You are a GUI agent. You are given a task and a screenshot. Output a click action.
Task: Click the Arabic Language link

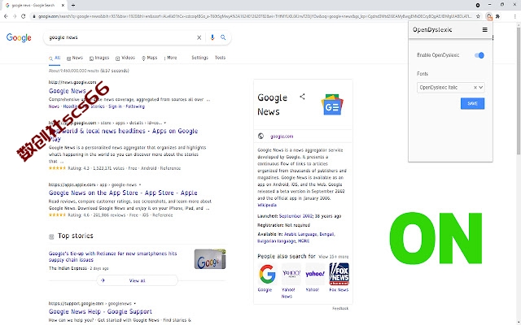[300, 234]
